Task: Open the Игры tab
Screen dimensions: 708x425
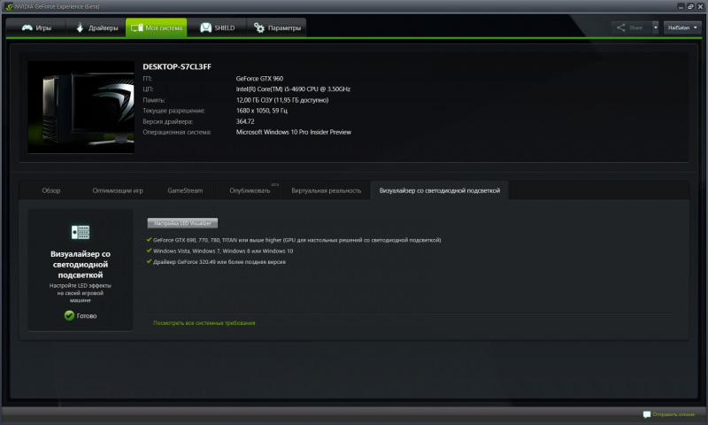Action: point(36,28)
